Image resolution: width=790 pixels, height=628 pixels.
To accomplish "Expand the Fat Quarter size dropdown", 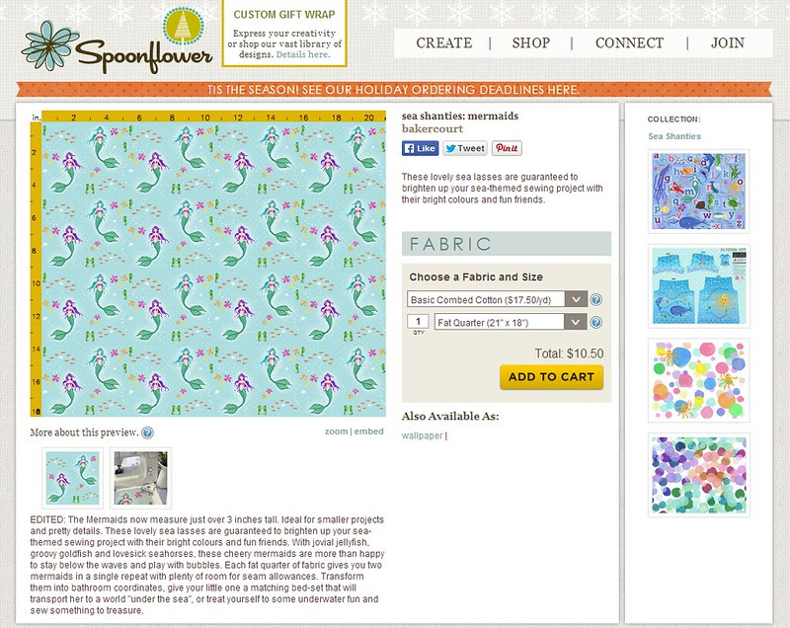I will pos(511,322).
